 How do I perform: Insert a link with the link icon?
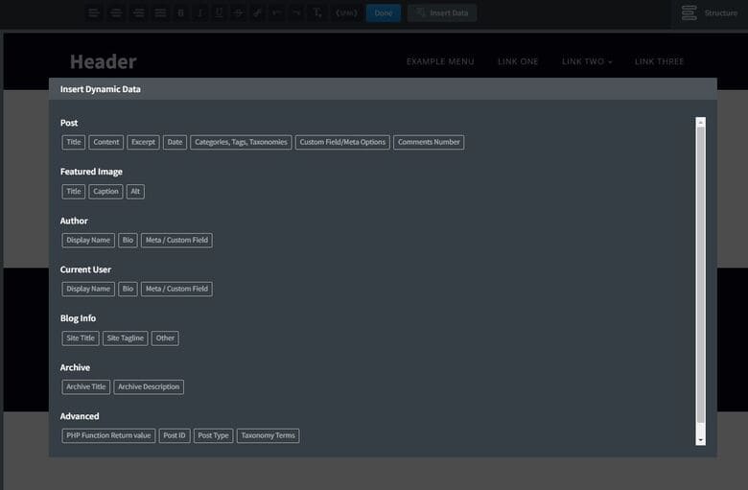pyautogui.click(x=257, y=12)
